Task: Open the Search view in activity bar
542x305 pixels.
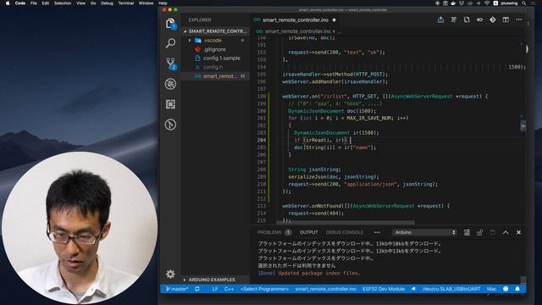Action: (170, 43)
